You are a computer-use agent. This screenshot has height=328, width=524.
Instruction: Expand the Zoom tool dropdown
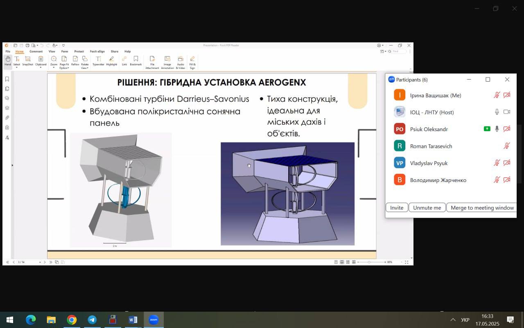[54, 68]
